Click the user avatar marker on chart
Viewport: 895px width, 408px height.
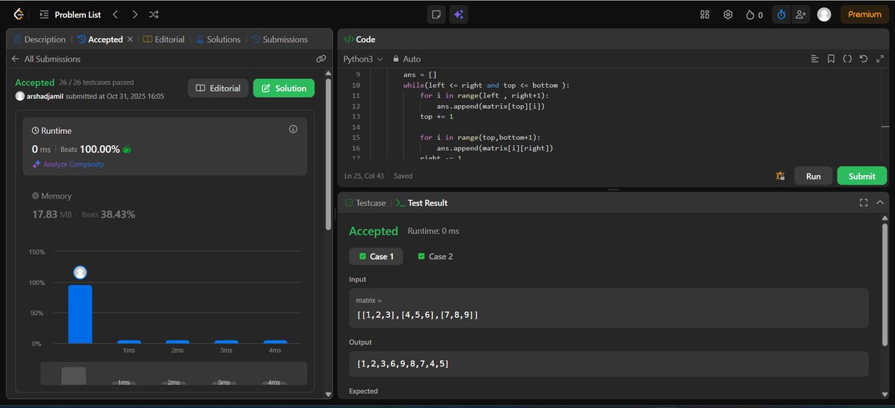point(81,272)
